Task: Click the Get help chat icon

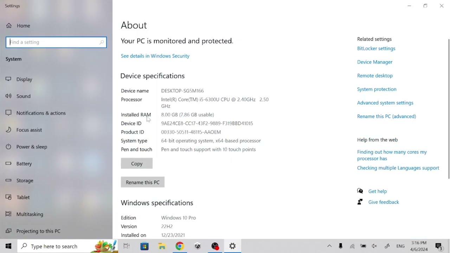Action: 360,191
